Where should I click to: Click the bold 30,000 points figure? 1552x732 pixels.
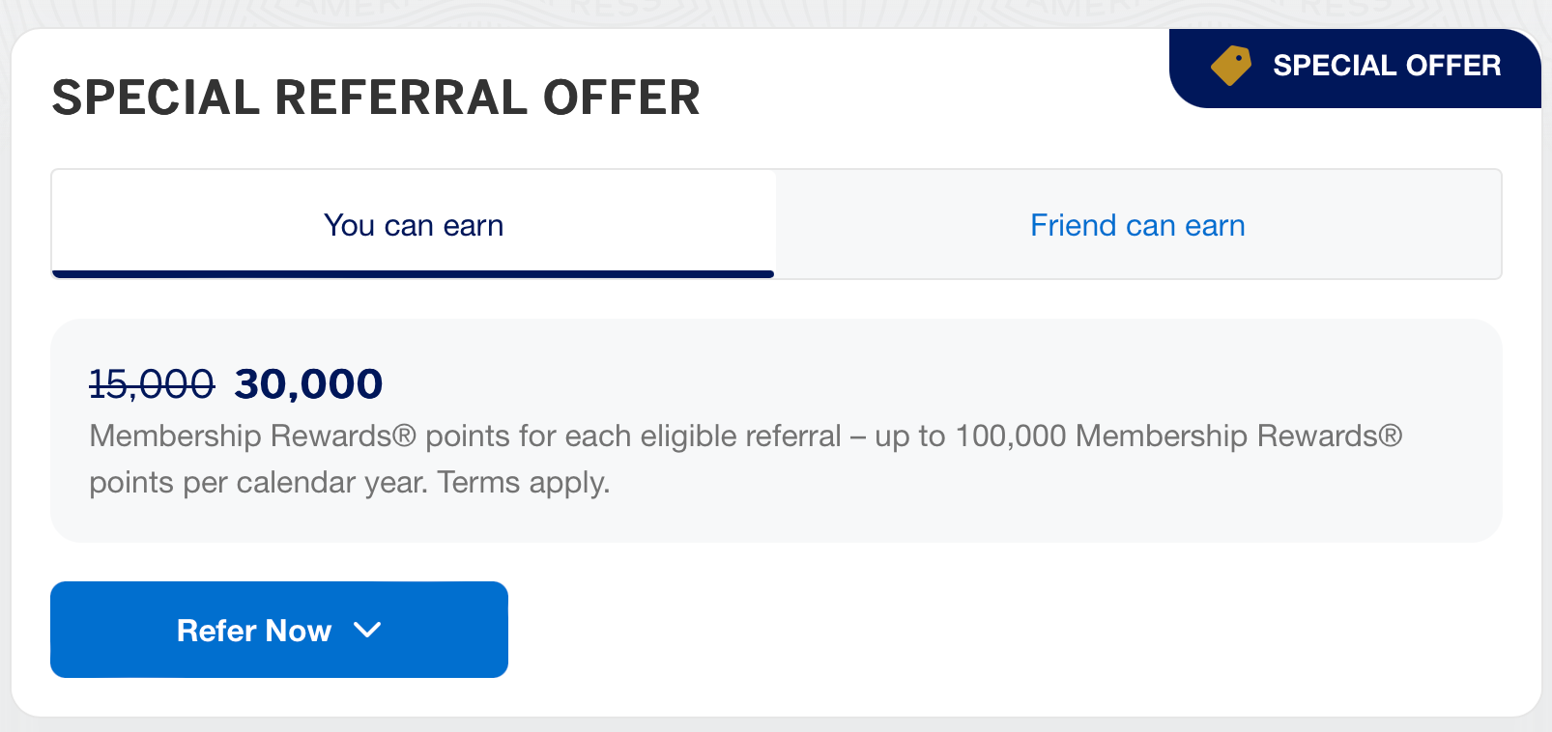click(x=308, y=384)
